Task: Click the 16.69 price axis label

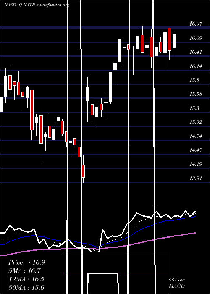Action: click(x=196, y=38)
